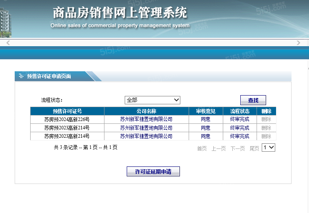Click 终审完成 status for permit 苏房预2024高新226号
309x213 pixels.
(239, 119)
